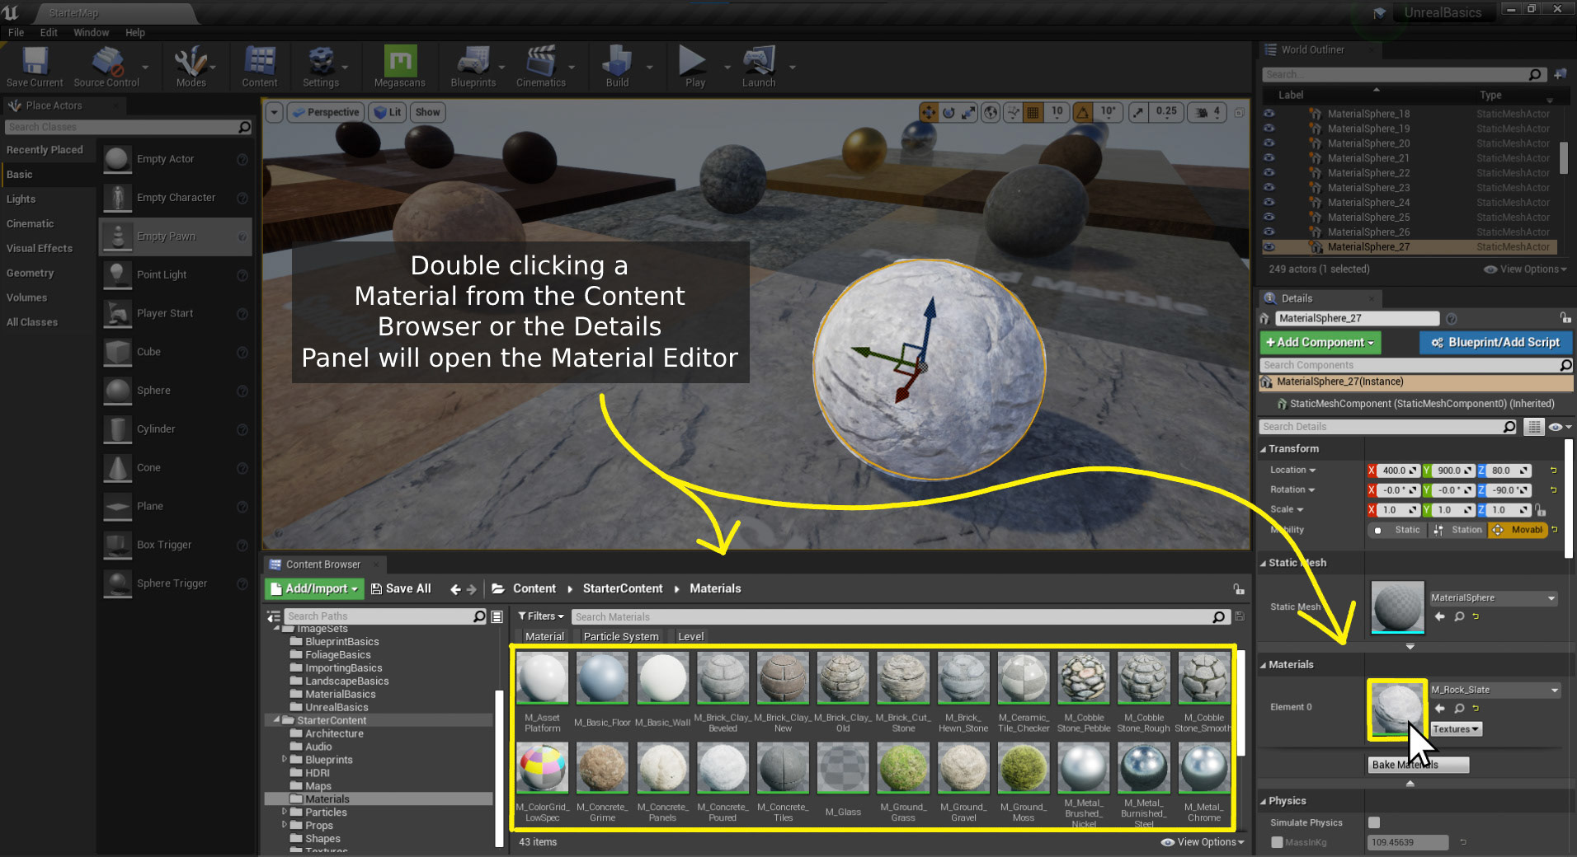Open the Modes toolbar button
Viewport: 1577px width, 857px height.
click(191, 66)
